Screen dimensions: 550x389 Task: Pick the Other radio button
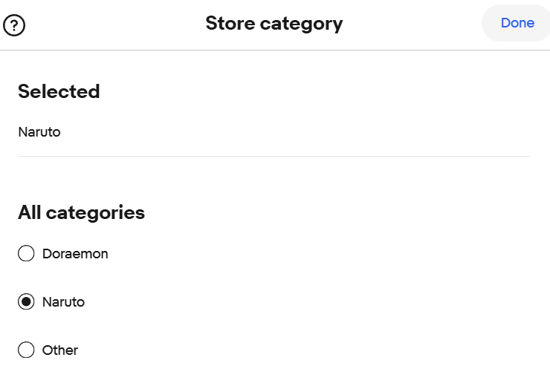tap(26, 350)
